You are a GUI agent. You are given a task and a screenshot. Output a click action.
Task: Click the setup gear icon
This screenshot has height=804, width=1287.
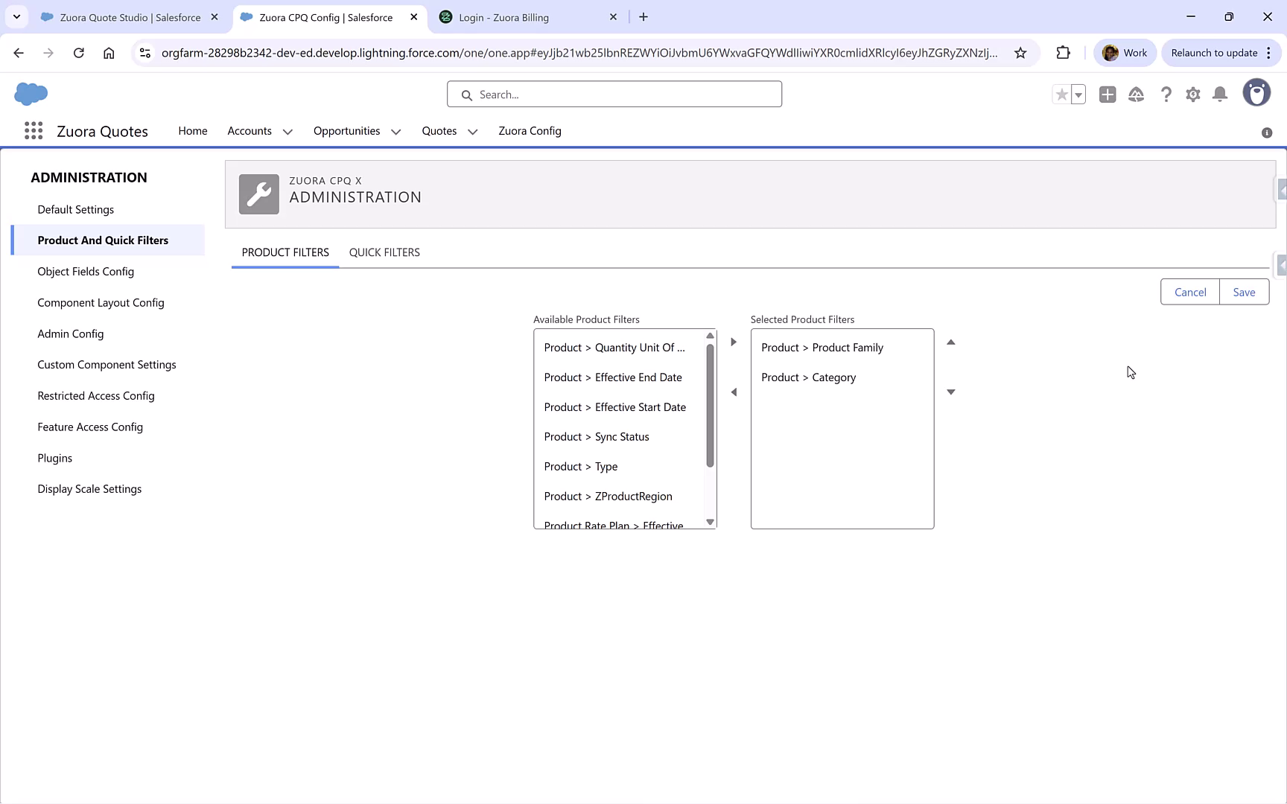[x=1192, y=95]
